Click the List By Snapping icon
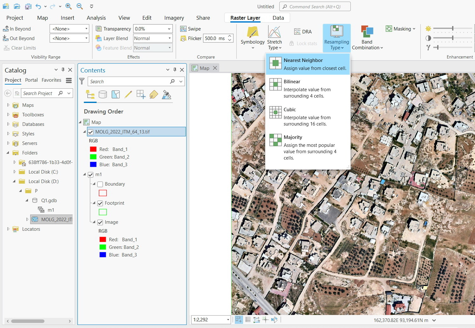 (x=141, y=95)
